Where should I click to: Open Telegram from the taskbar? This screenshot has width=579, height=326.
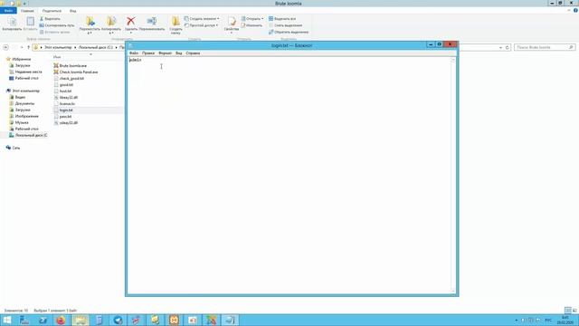[118, 320]
